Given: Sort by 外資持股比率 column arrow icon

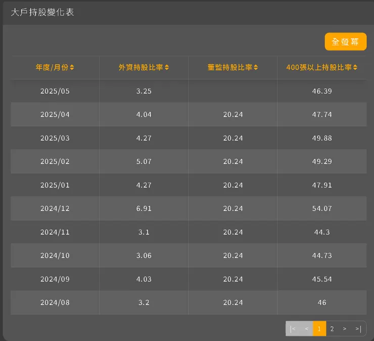Looking at the screenshot, I should (x=167, y=68).
